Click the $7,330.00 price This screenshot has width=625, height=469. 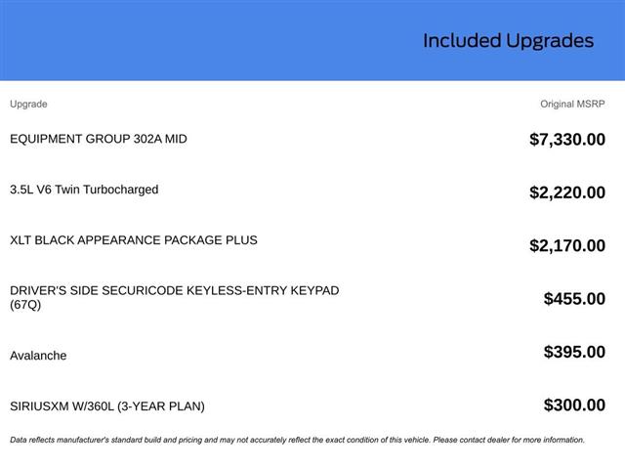pyautogui.click(x=566, y=140)
